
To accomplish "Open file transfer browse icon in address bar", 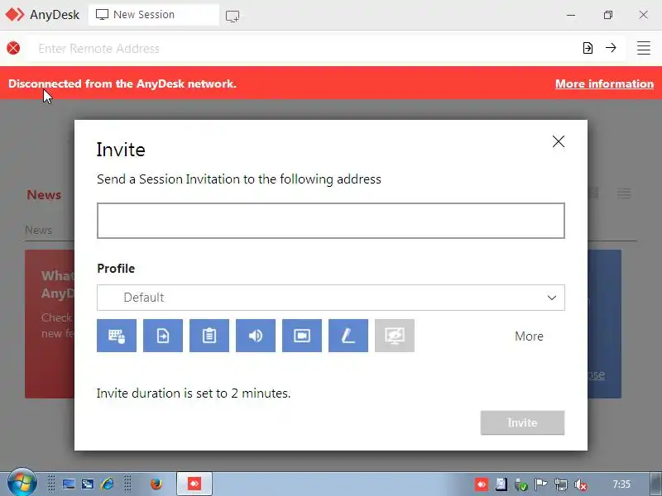I will point(588,48).
